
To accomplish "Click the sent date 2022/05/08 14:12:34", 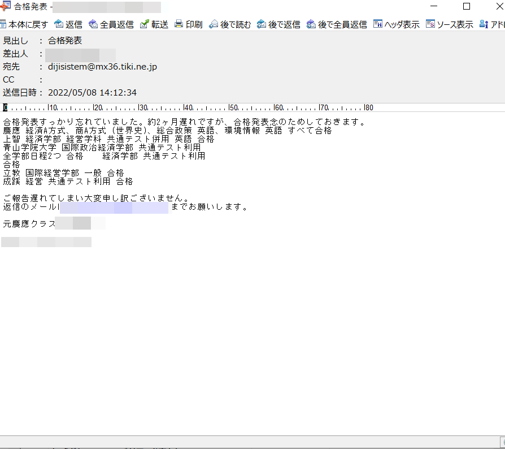I will click(x=92, y=93).
